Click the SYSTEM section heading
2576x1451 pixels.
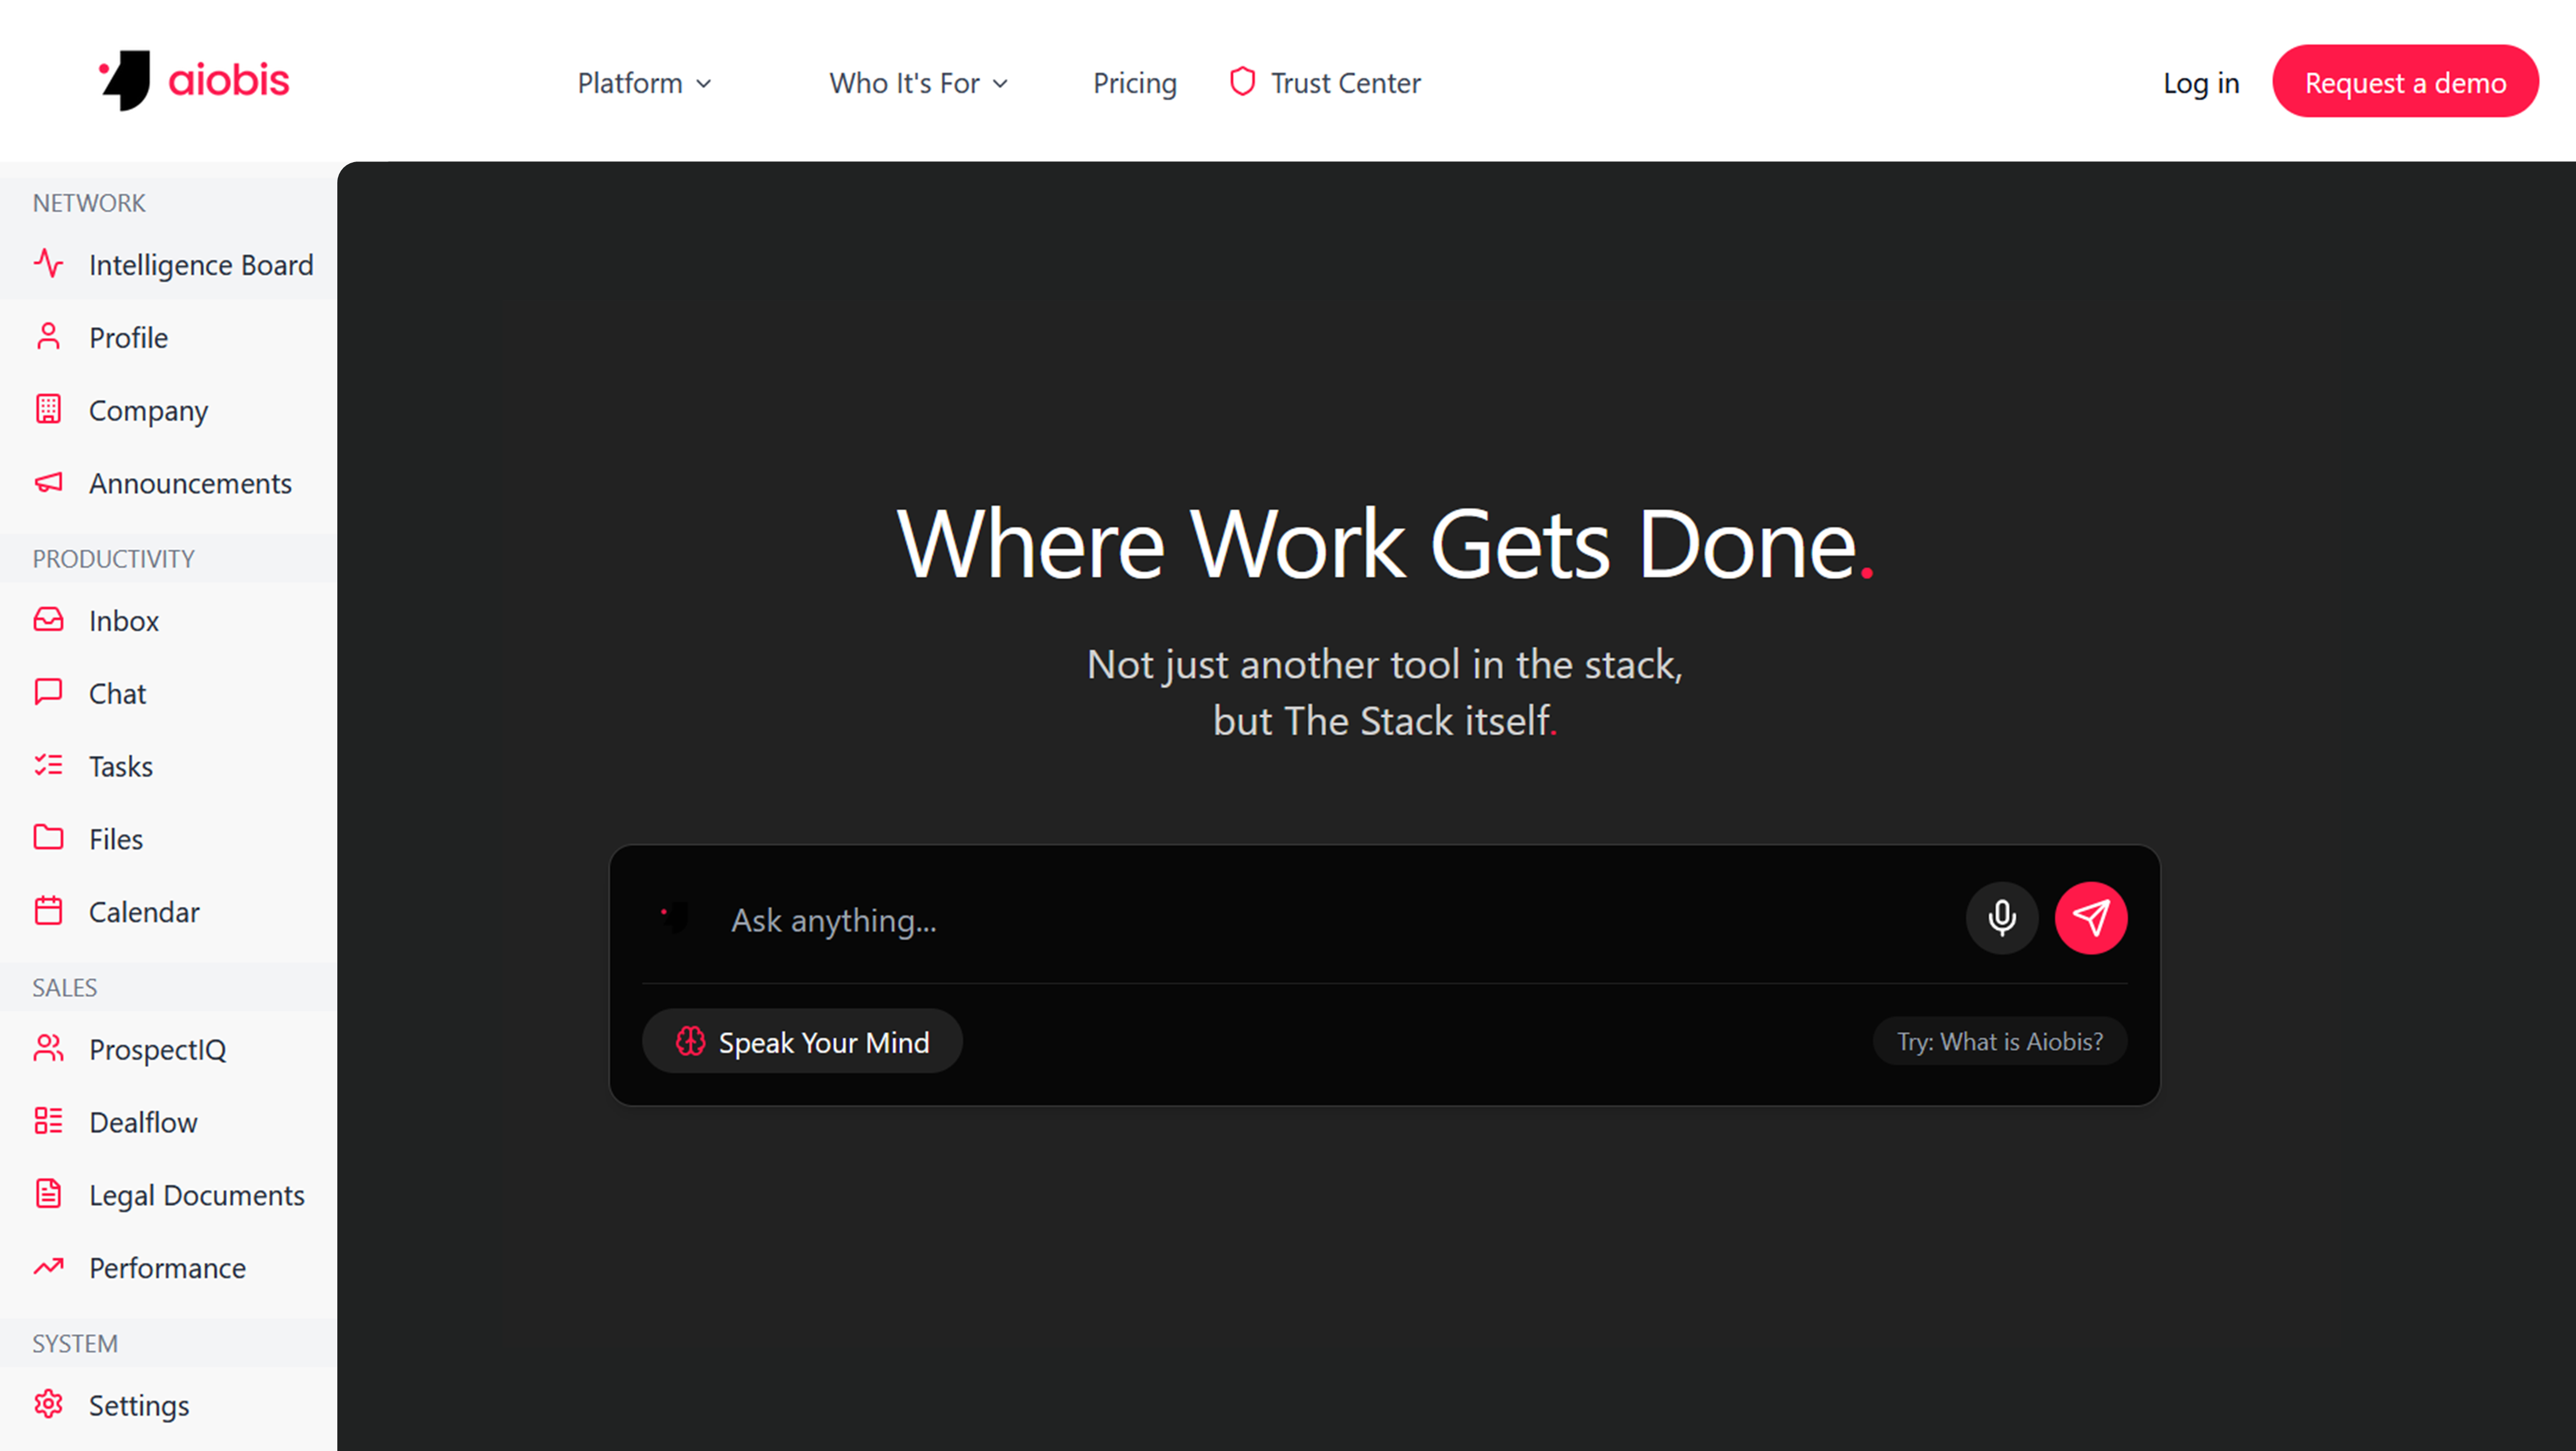[x=75, y=1344]
